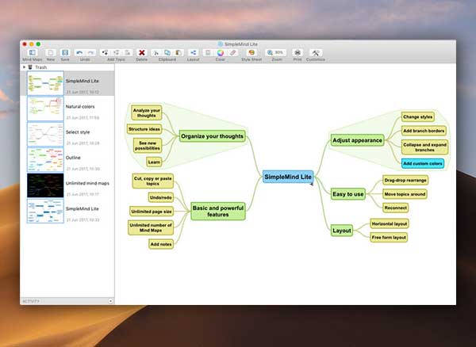The image size is (476, 347).
Task: Open the 80% zoom level field
Action: pos(279,53)
